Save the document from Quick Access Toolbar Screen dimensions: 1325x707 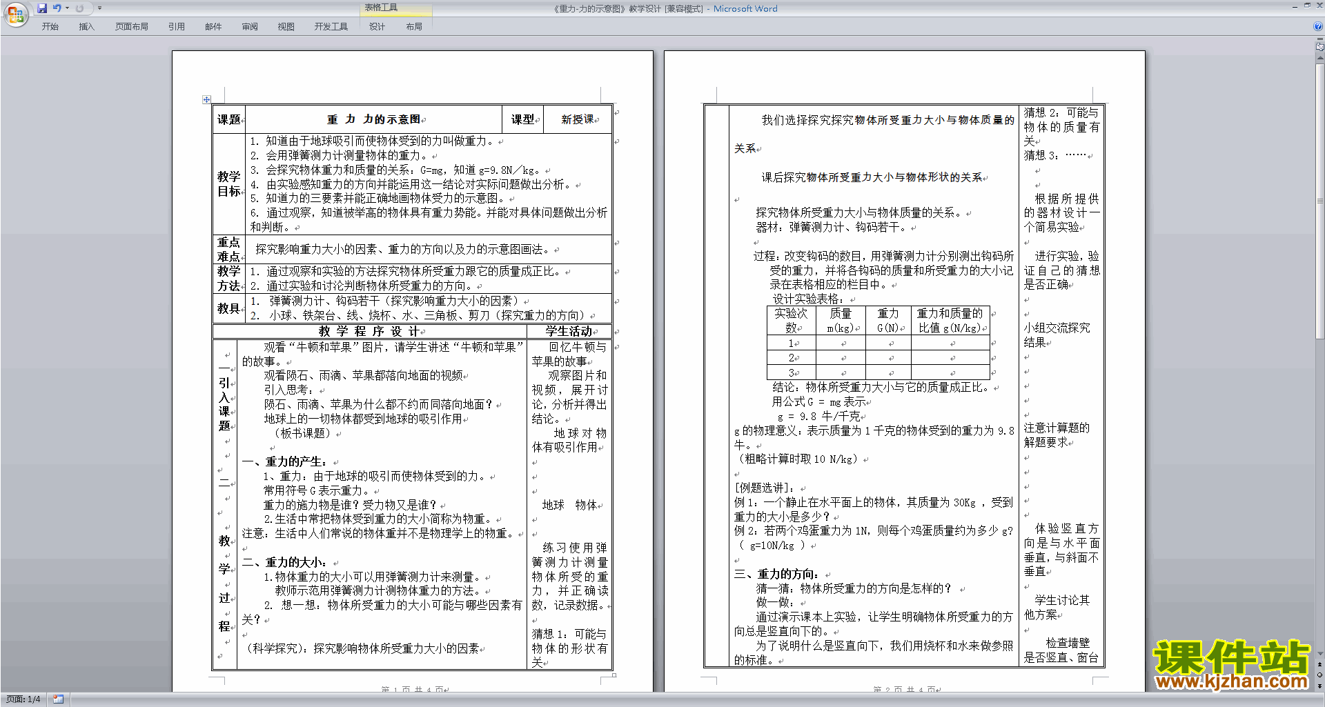coord(42,8)
